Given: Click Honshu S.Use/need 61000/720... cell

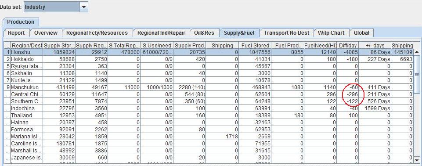Looking at the screenshot, I should pos(157,52).
